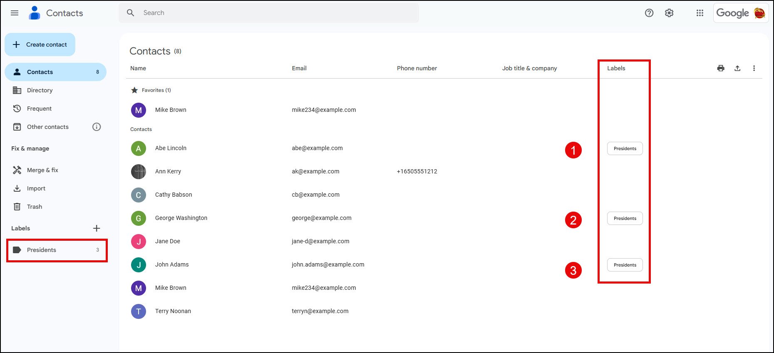This screenshot has height=353, width=774.
Task: Open the list options three-dot menu
Action: pyautogui.click(x=754, y=68)
